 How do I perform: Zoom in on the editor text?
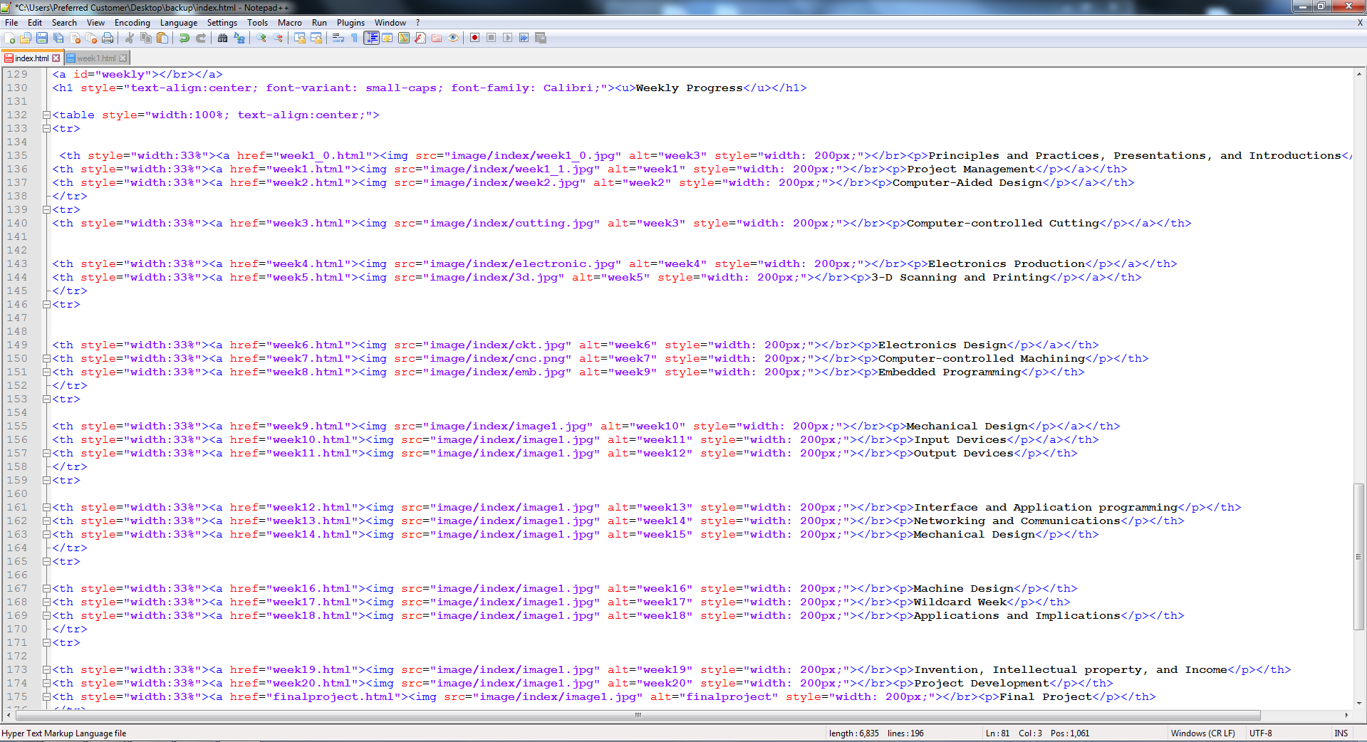pos(261,38)
